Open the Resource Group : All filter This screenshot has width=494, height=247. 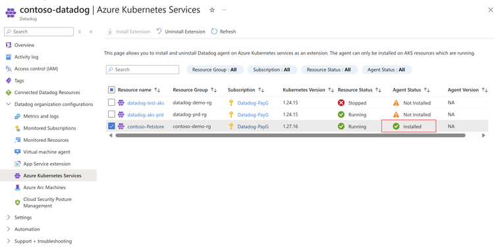215,70
